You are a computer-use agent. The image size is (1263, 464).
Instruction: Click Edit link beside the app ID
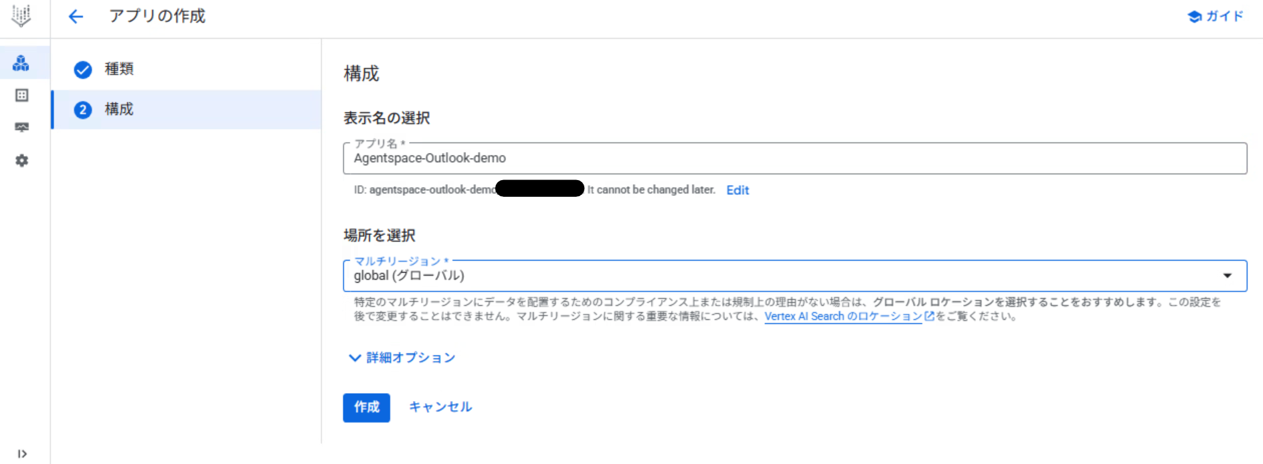pyautogui.click(x=737, y=190)
